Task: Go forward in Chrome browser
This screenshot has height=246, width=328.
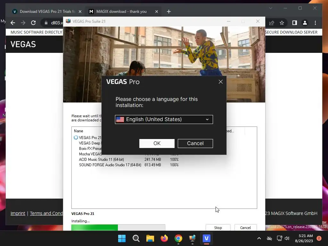Action: click(x=23, y=23)
